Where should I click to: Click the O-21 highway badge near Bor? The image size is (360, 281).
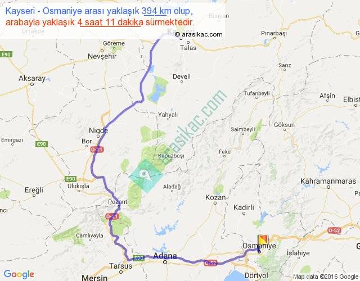pos(97,150)
